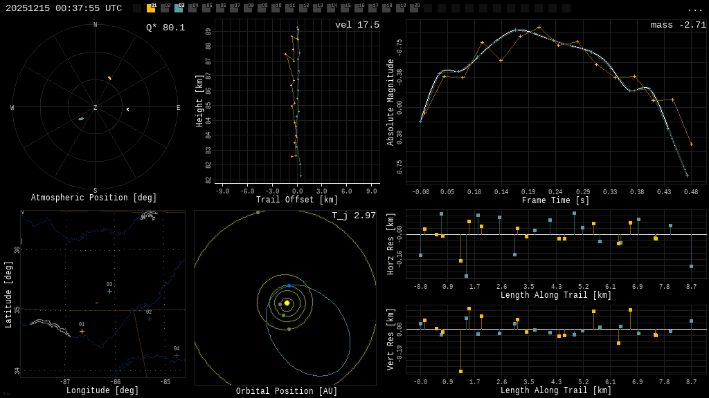
Task: Select the blue Earth dot on orbit
Action: point(289,285)
